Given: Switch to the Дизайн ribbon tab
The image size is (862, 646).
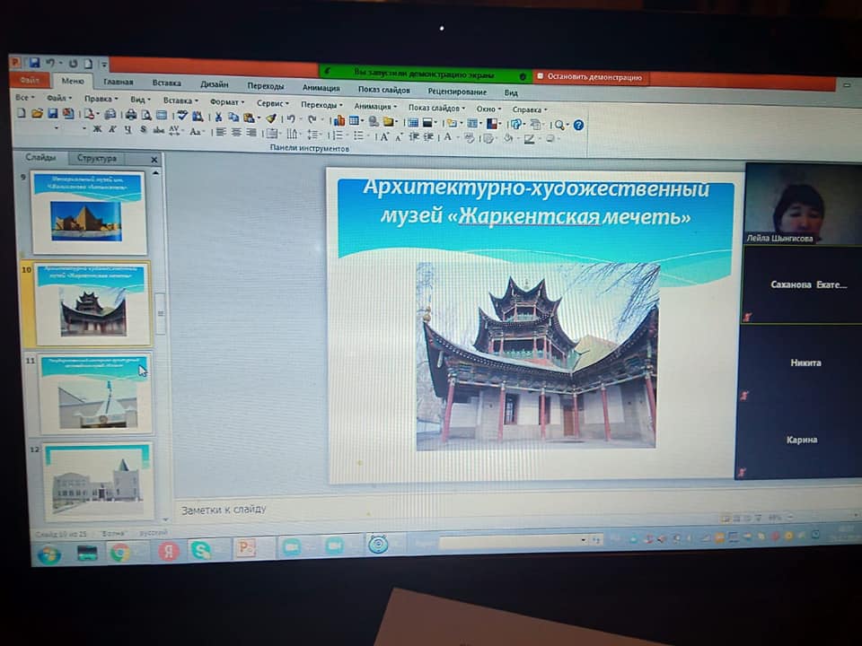Looking at the screenshot, I should coord(214,84).
